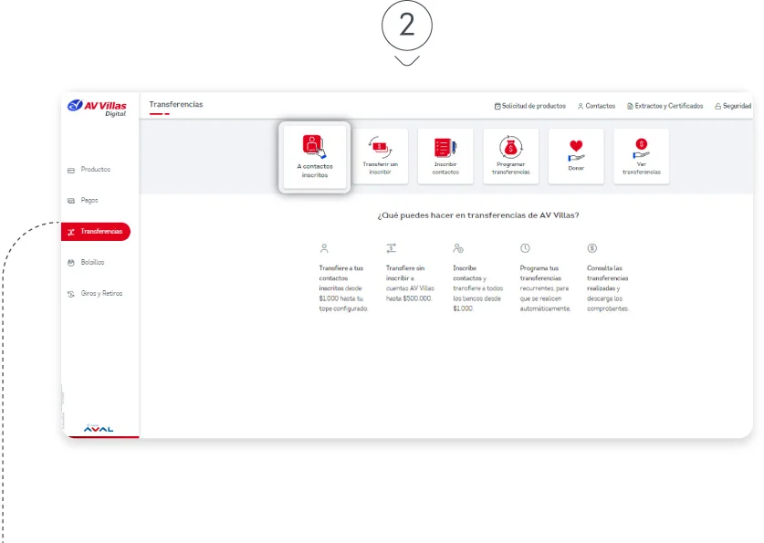
Task: Open the Seguridad option
Action: (x=733, y=106)
